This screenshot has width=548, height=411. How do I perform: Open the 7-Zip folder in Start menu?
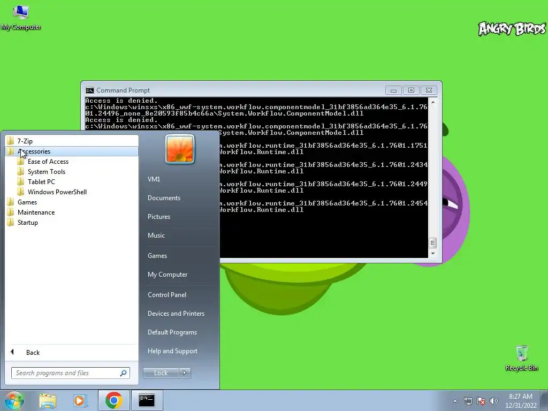[x=72, y=141]
